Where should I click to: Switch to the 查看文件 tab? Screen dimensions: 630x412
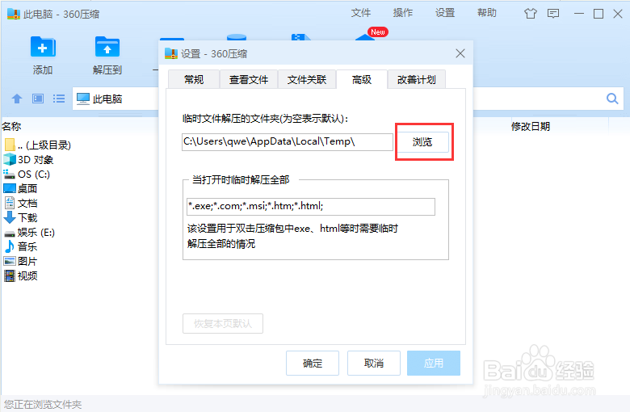coord(249,80)
